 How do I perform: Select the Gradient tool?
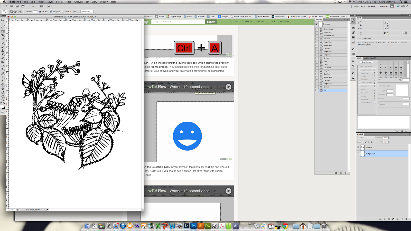coord(3,62)
